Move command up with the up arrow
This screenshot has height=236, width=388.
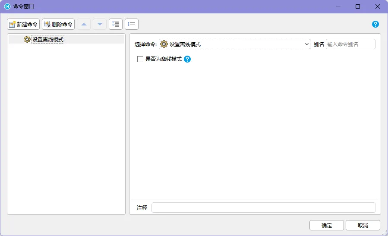(84, 24)
